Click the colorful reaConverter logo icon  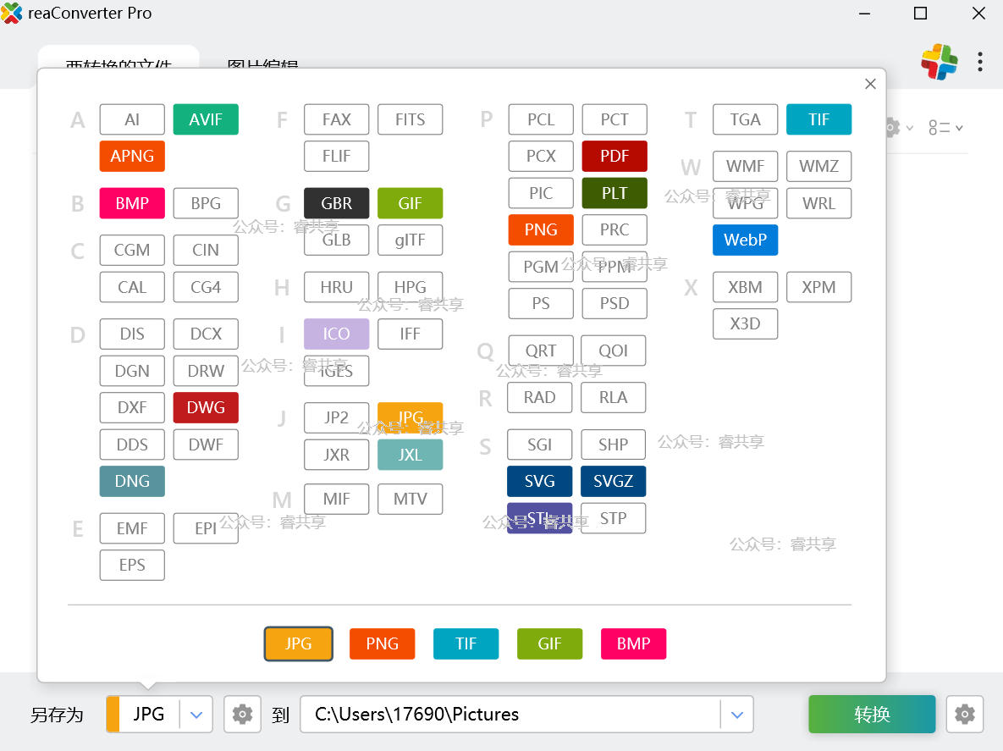coord(940,62)
